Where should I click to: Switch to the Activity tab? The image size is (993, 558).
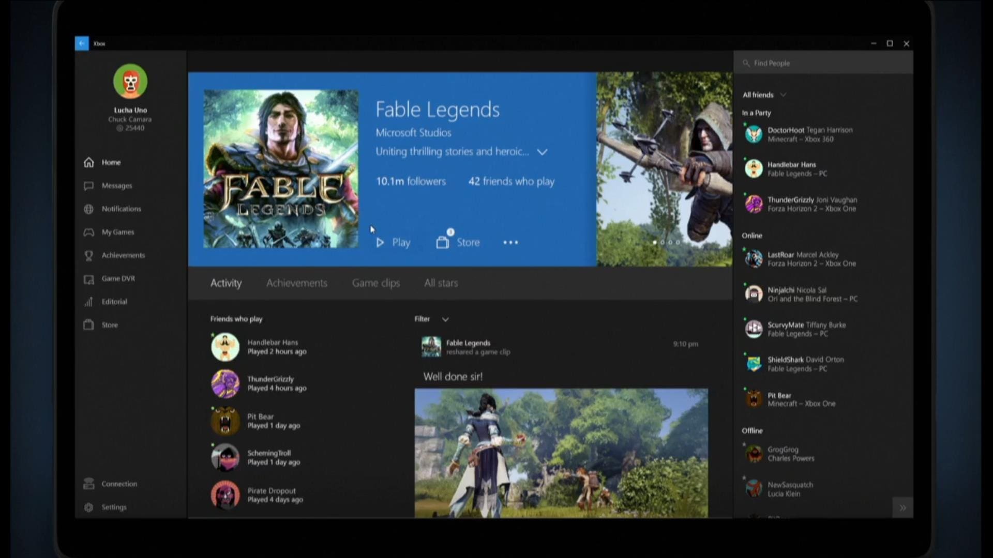[x=226, y=283]
